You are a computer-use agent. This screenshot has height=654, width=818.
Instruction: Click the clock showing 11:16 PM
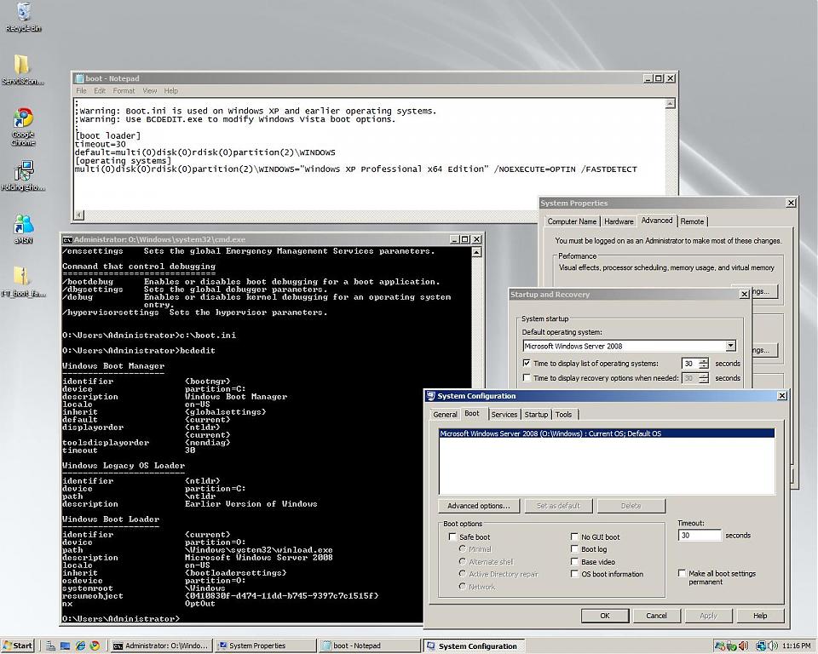[796, 646]
